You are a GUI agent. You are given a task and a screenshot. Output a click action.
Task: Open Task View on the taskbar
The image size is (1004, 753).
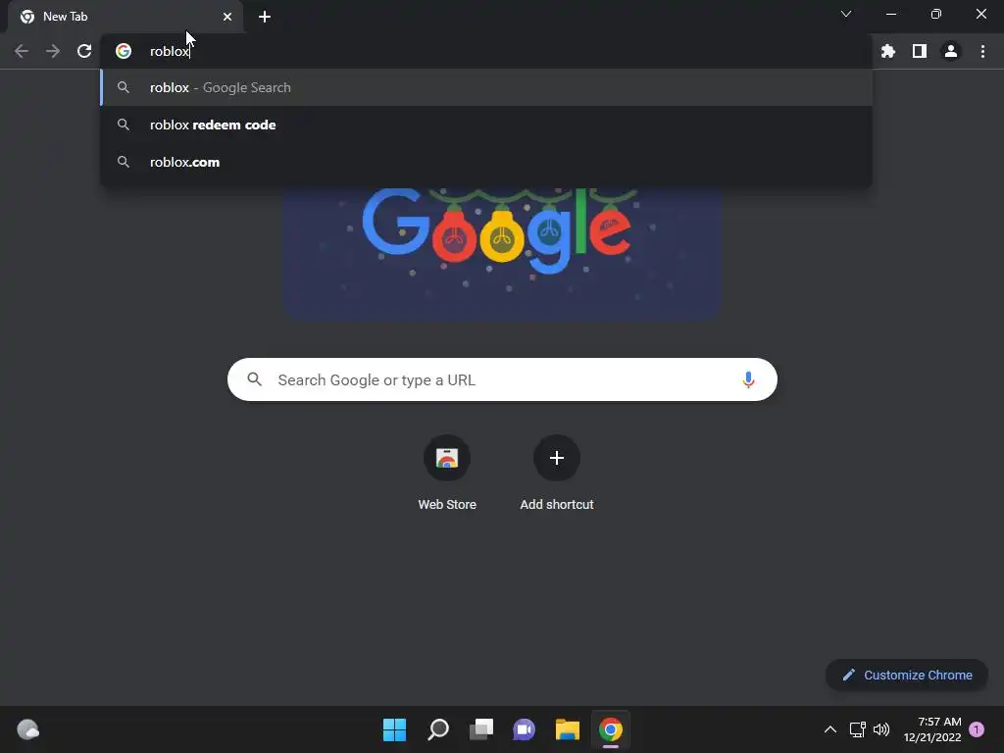[x=481, y=729]
